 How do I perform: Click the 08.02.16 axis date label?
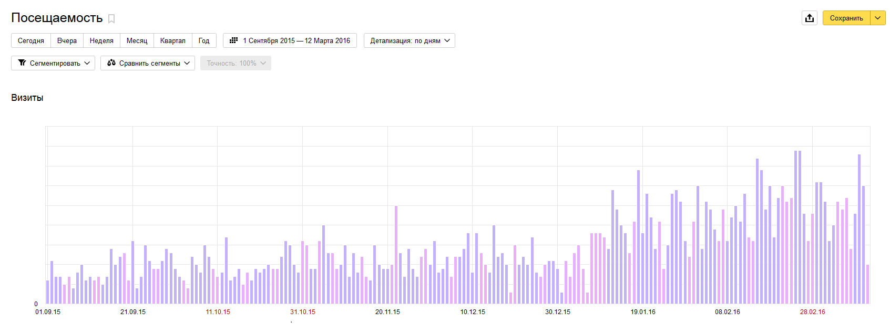tap(728, 312)
